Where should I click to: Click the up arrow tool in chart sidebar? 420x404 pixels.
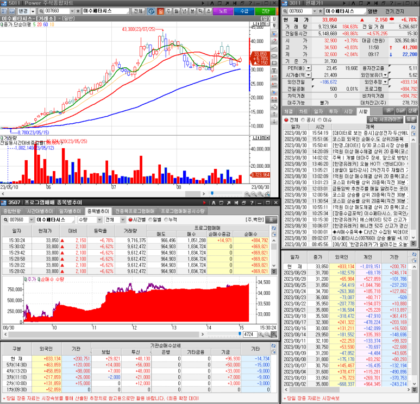274,114
